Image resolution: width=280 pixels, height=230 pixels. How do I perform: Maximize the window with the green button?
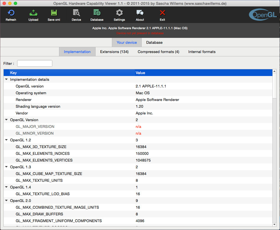coord(15,3)
